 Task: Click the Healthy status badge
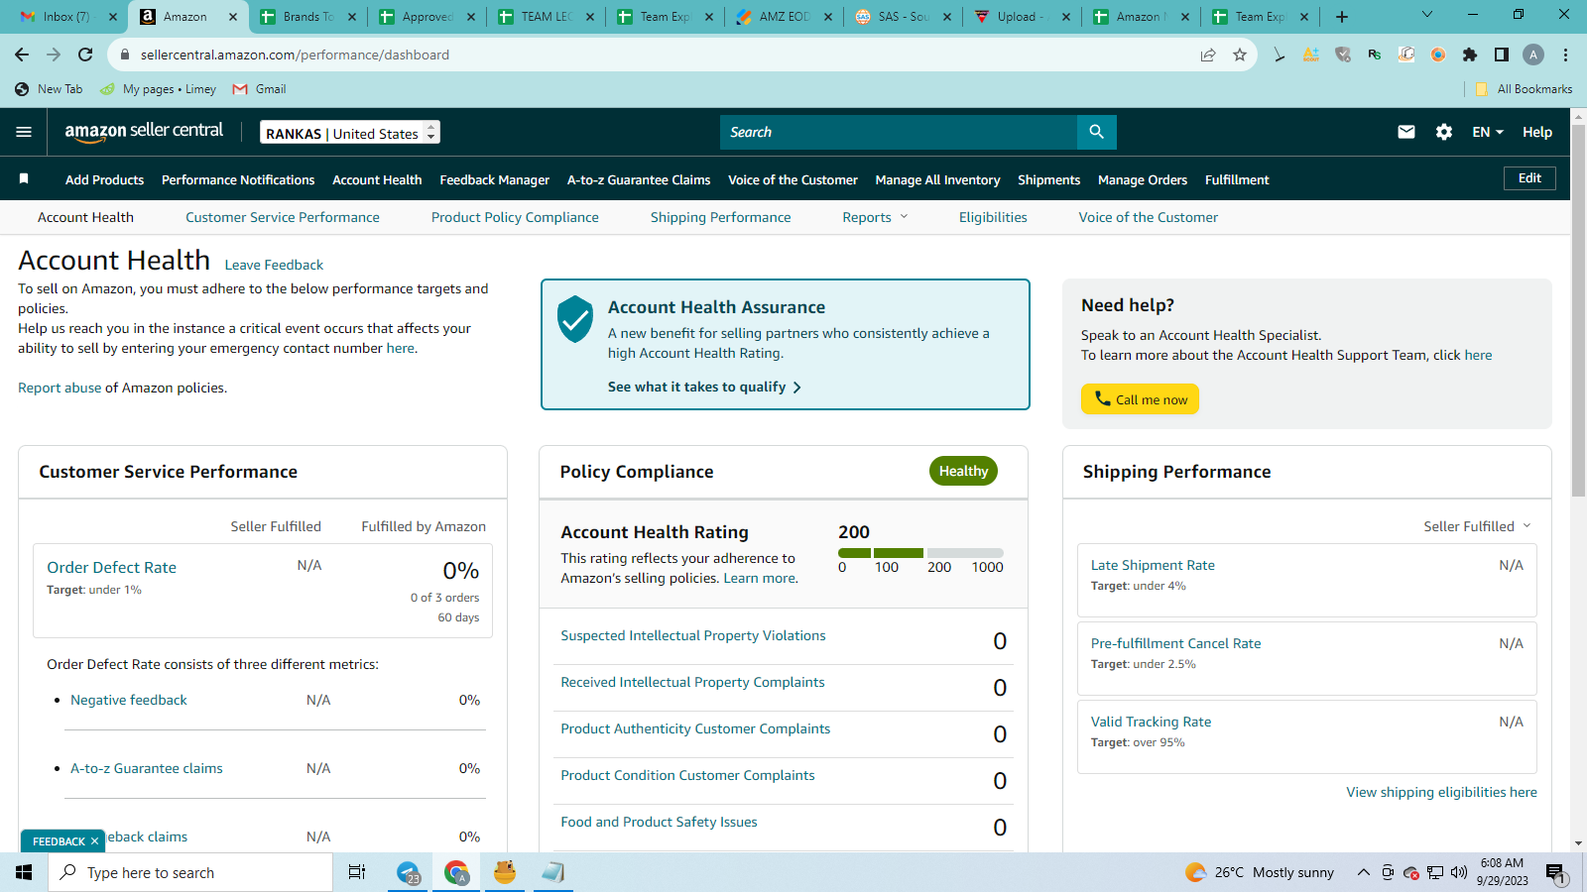click(x=963, y=471)
